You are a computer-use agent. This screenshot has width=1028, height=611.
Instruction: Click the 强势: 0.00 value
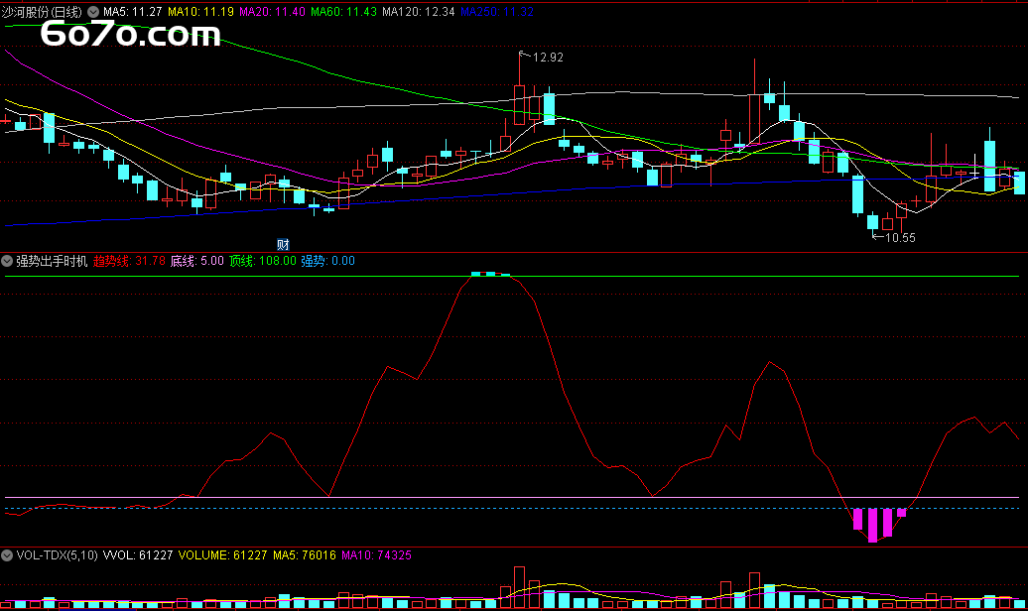pos(327,261)
